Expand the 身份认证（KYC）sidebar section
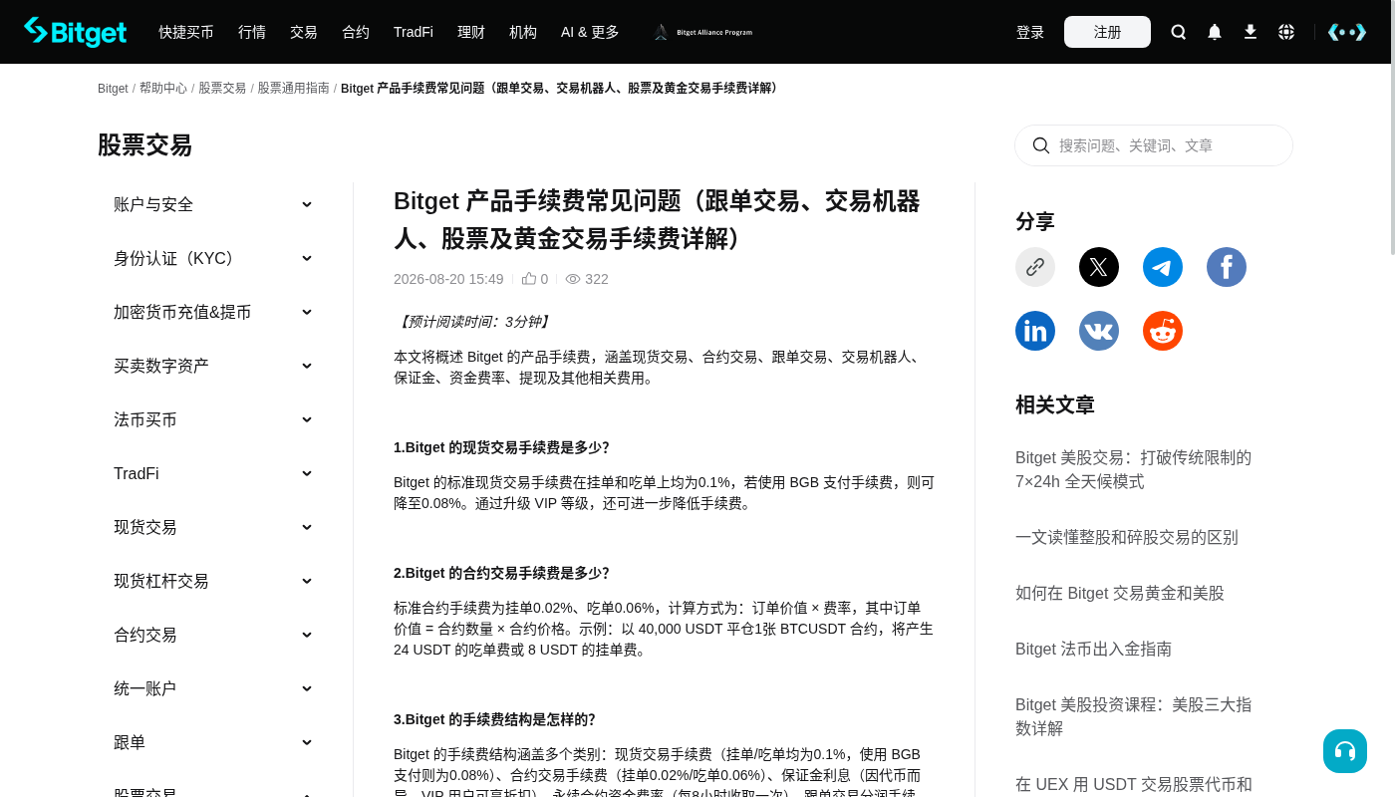This screenshot has width=1395, height=797. pyautogui.click(x=213, y=258)
